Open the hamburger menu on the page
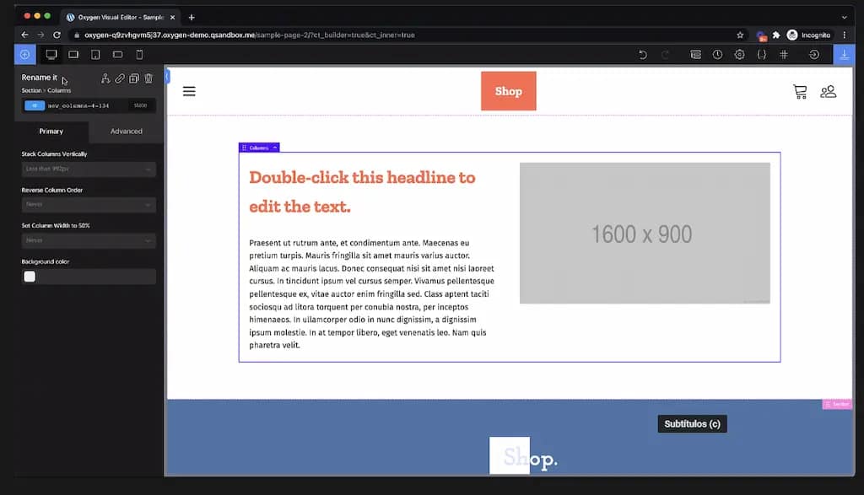The width and height of the screenshot is (864, 495). point(189,91)
